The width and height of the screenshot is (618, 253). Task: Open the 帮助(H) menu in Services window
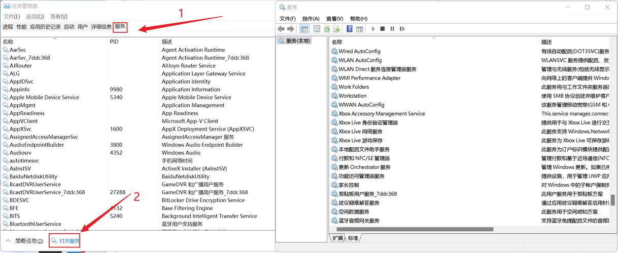pyautogui.click(x=359, y=19)
